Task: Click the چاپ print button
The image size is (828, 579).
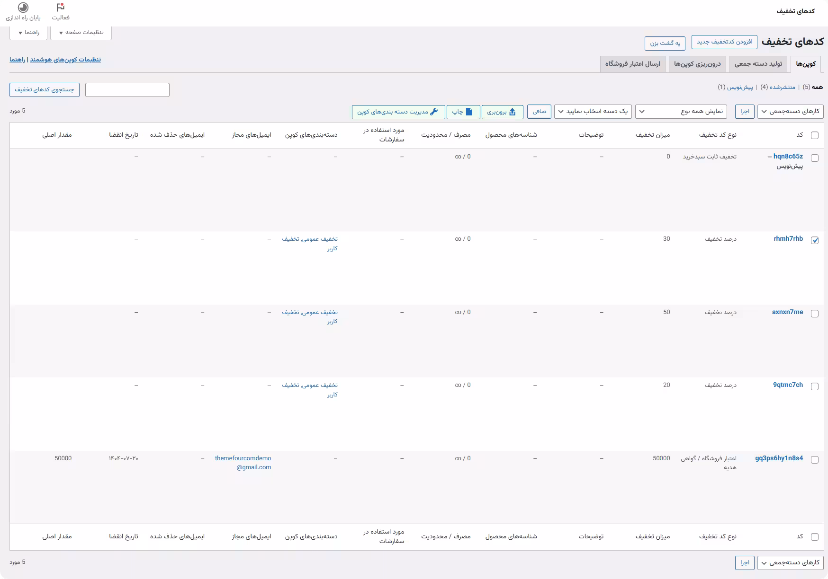Action: point(463,112)
